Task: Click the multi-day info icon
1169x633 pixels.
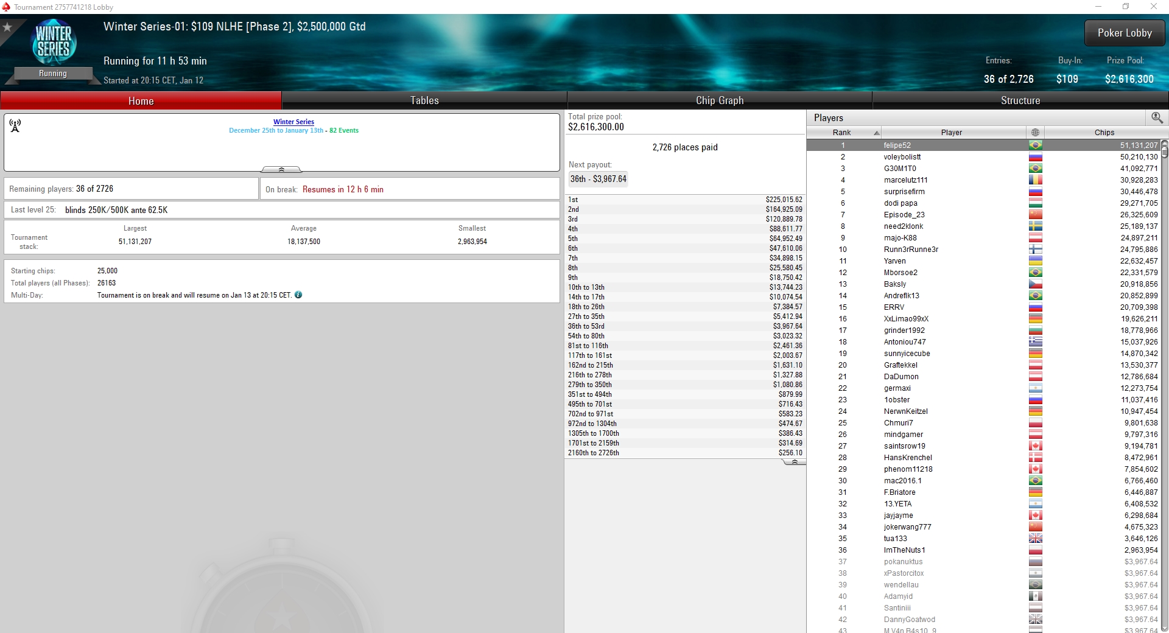Action: click(298, 295)
